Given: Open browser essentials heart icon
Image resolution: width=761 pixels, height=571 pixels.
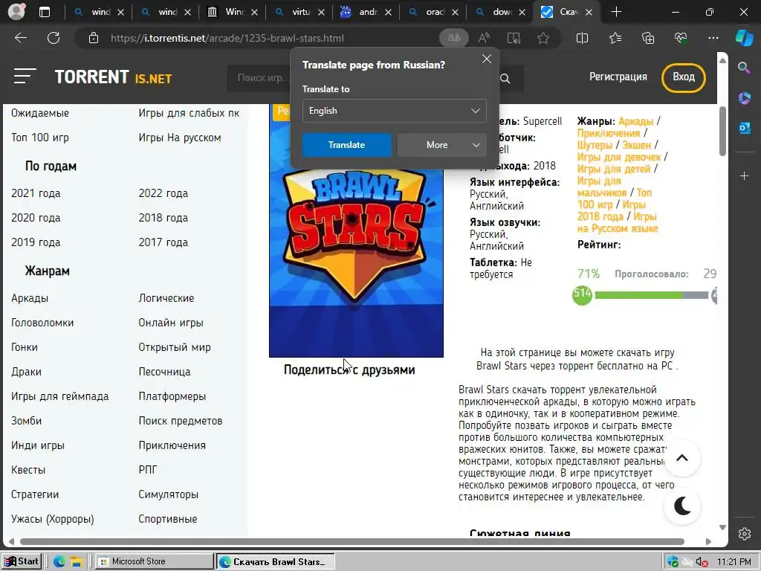Looking at the screenshot, I should (x=681, y=38).
